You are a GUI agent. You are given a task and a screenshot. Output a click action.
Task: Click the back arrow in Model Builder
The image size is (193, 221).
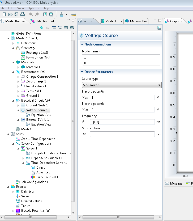(x=42, y=28)
